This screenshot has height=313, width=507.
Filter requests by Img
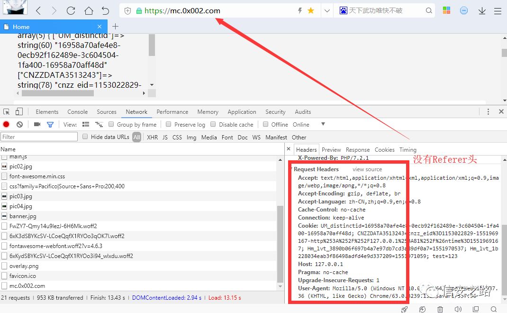(191, 138)
